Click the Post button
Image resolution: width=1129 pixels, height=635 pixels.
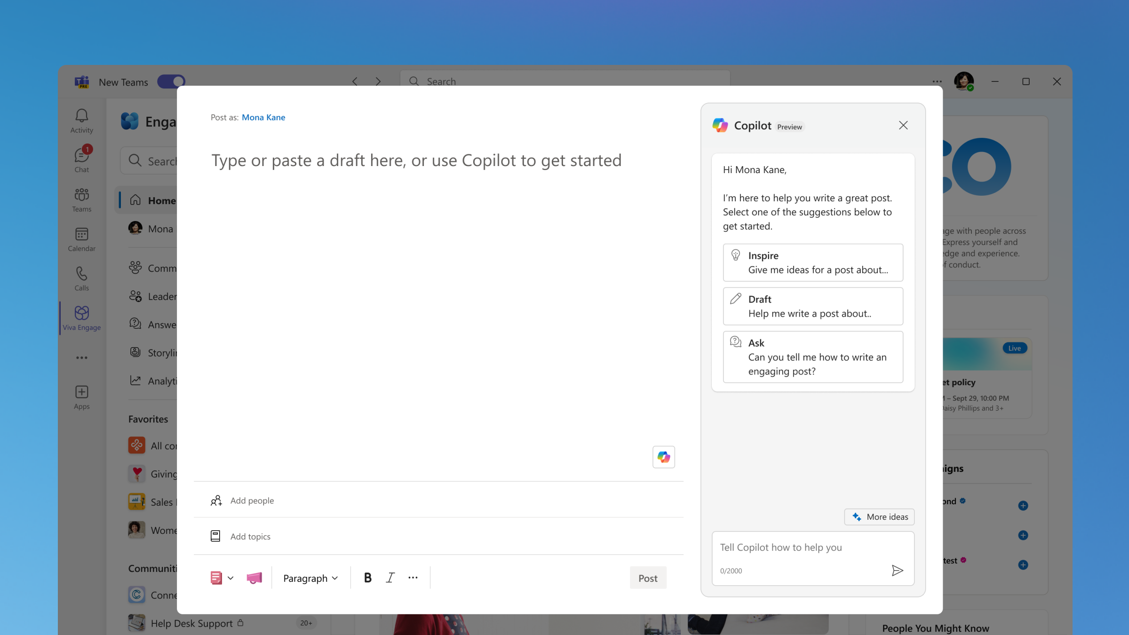647,577
